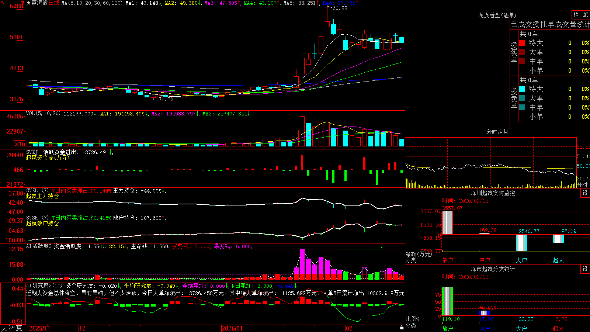Click the 超赢资金流(万元) label
Screen dimensions: 590x332
(x=48, y=158)
